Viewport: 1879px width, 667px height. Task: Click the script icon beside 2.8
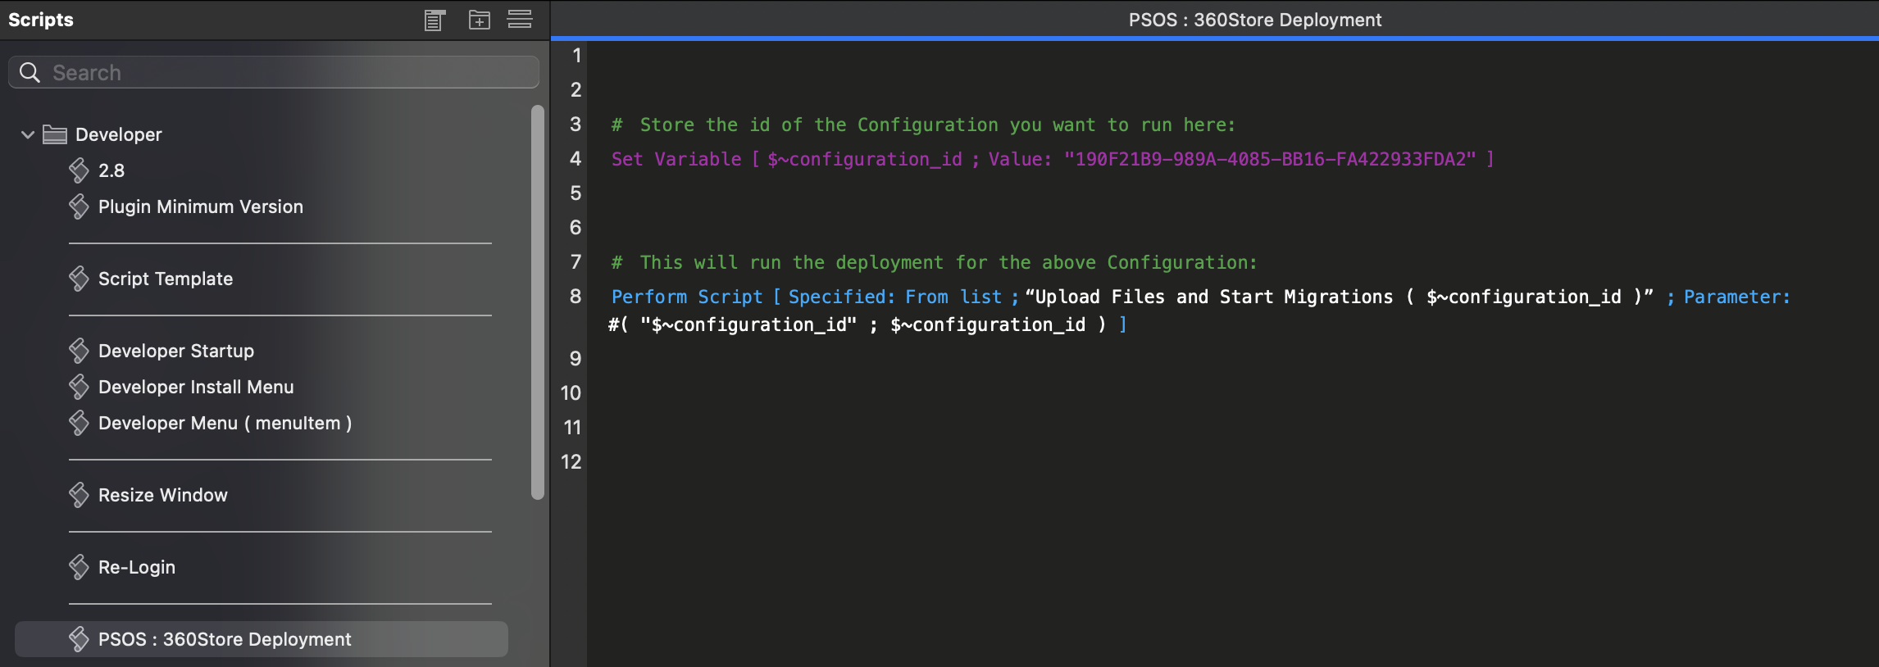click(79, 170)
